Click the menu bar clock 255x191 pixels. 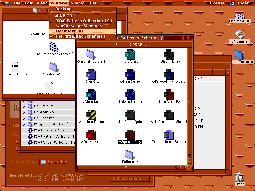tap(216, 3)
